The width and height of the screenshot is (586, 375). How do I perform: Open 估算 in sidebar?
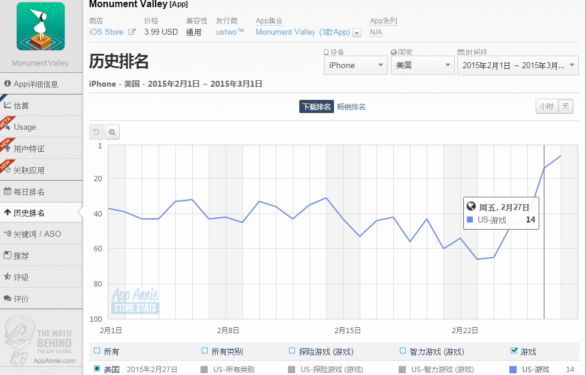pos(41,106)
